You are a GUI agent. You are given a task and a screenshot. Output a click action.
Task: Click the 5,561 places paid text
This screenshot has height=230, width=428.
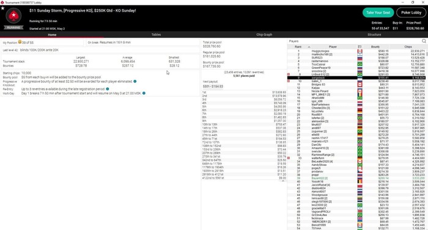(x=244, y=76)
